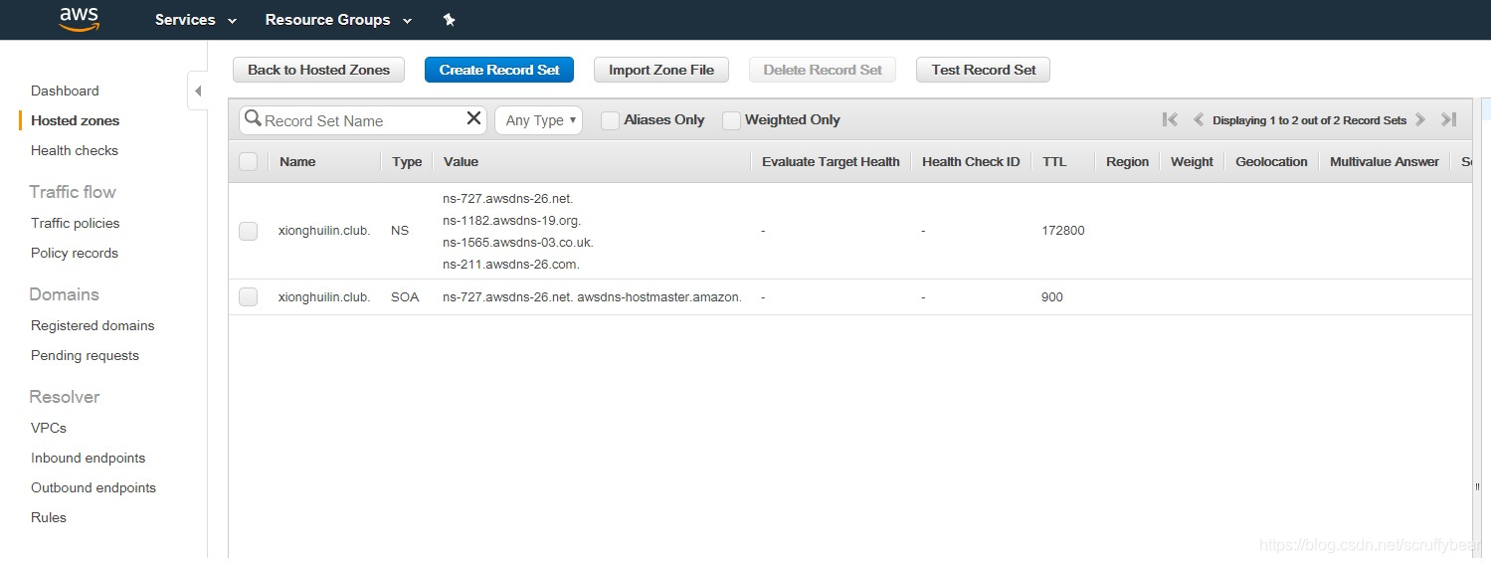The height and width of the screenshot is (563, 1491).
Task: Open Inbound endpoints in sidebar
Action: coord(88,458)
